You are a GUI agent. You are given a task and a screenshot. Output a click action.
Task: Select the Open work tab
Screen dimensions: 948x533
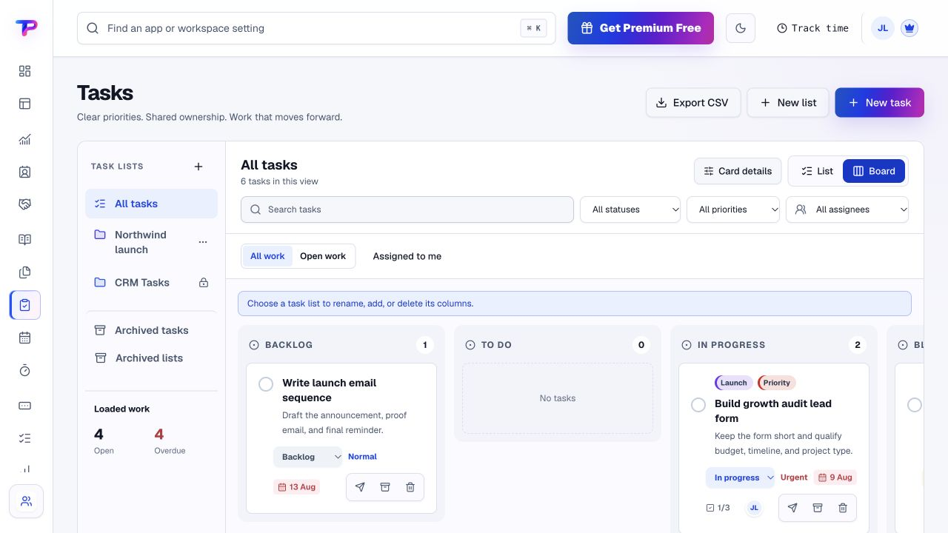[x=323, y=256]
